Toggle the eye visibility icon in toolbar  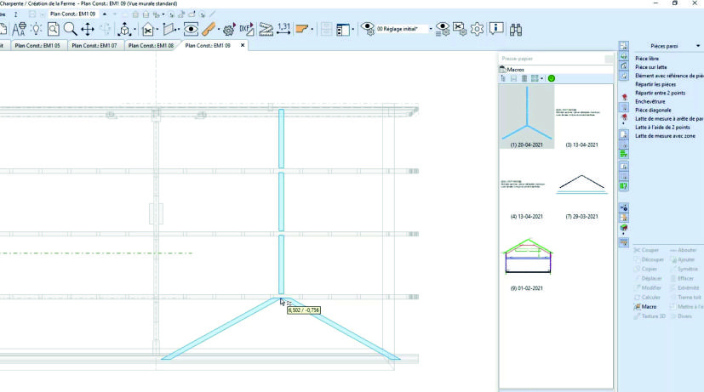coord(191,29)
